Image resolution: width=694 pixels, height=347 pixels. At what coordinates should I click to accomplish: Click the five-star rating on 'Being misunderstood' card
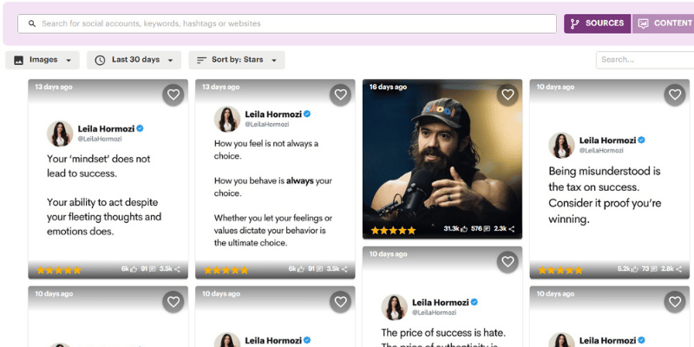coord(560,270)
